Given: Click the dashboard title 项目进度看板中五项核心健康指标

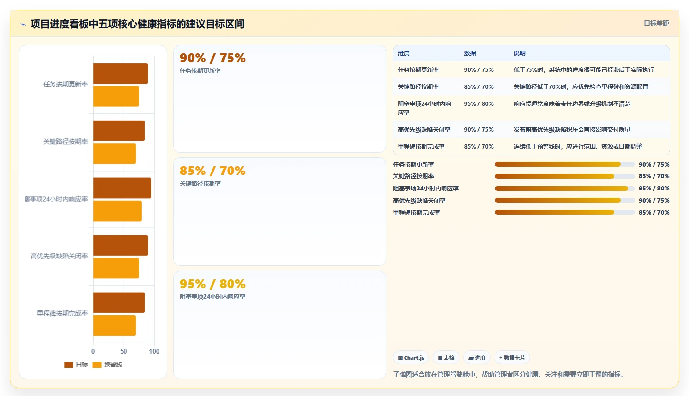Looking at the screenshot, I should click(137, 24).
